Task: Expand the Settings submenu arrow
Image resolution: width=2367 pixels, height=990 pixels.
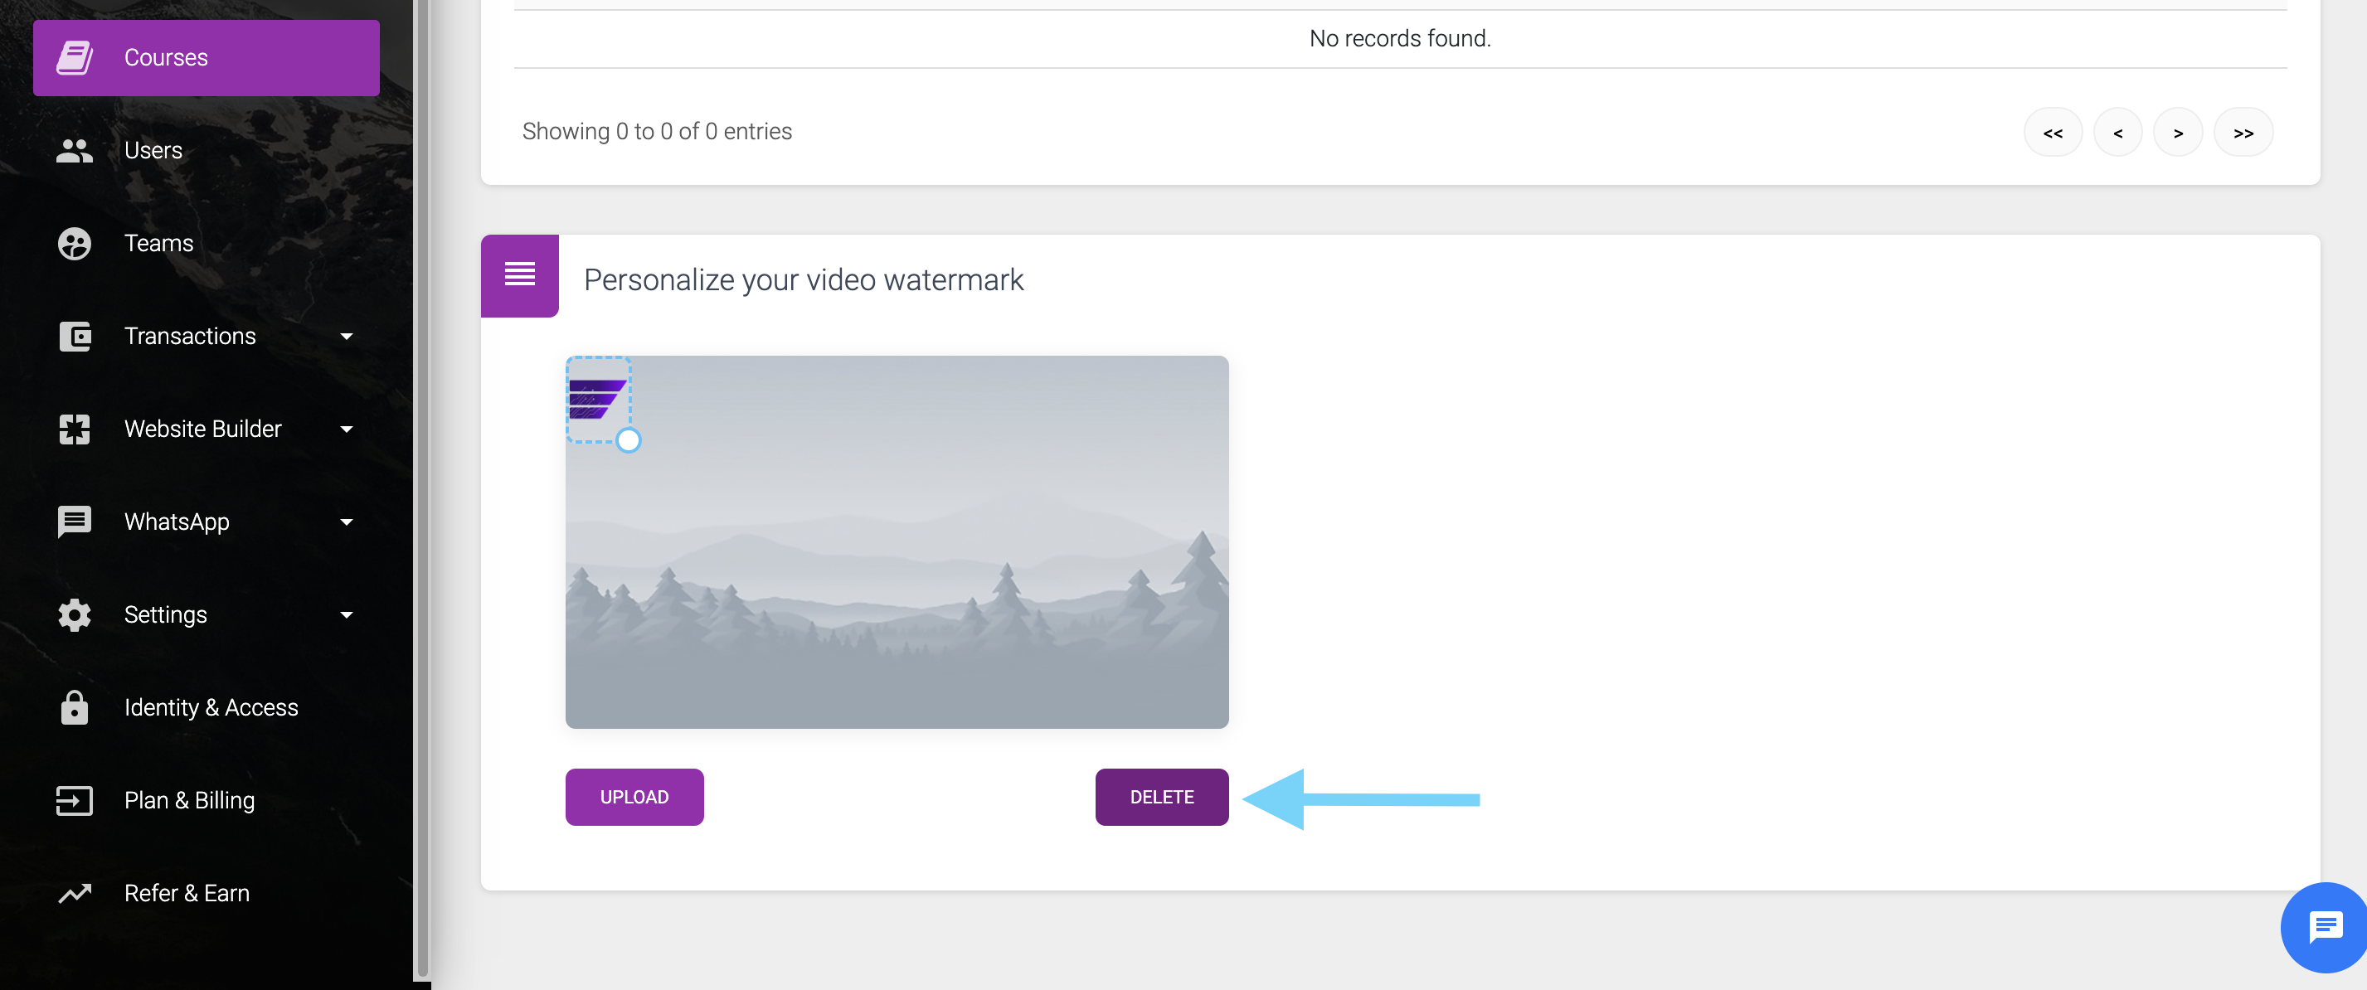Action: [x=347, y=614]
